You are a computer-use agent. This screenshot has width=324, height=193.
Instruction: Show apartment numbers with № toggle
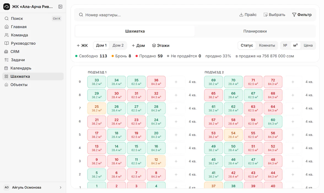pyautogui.click(x=285, y=45)
